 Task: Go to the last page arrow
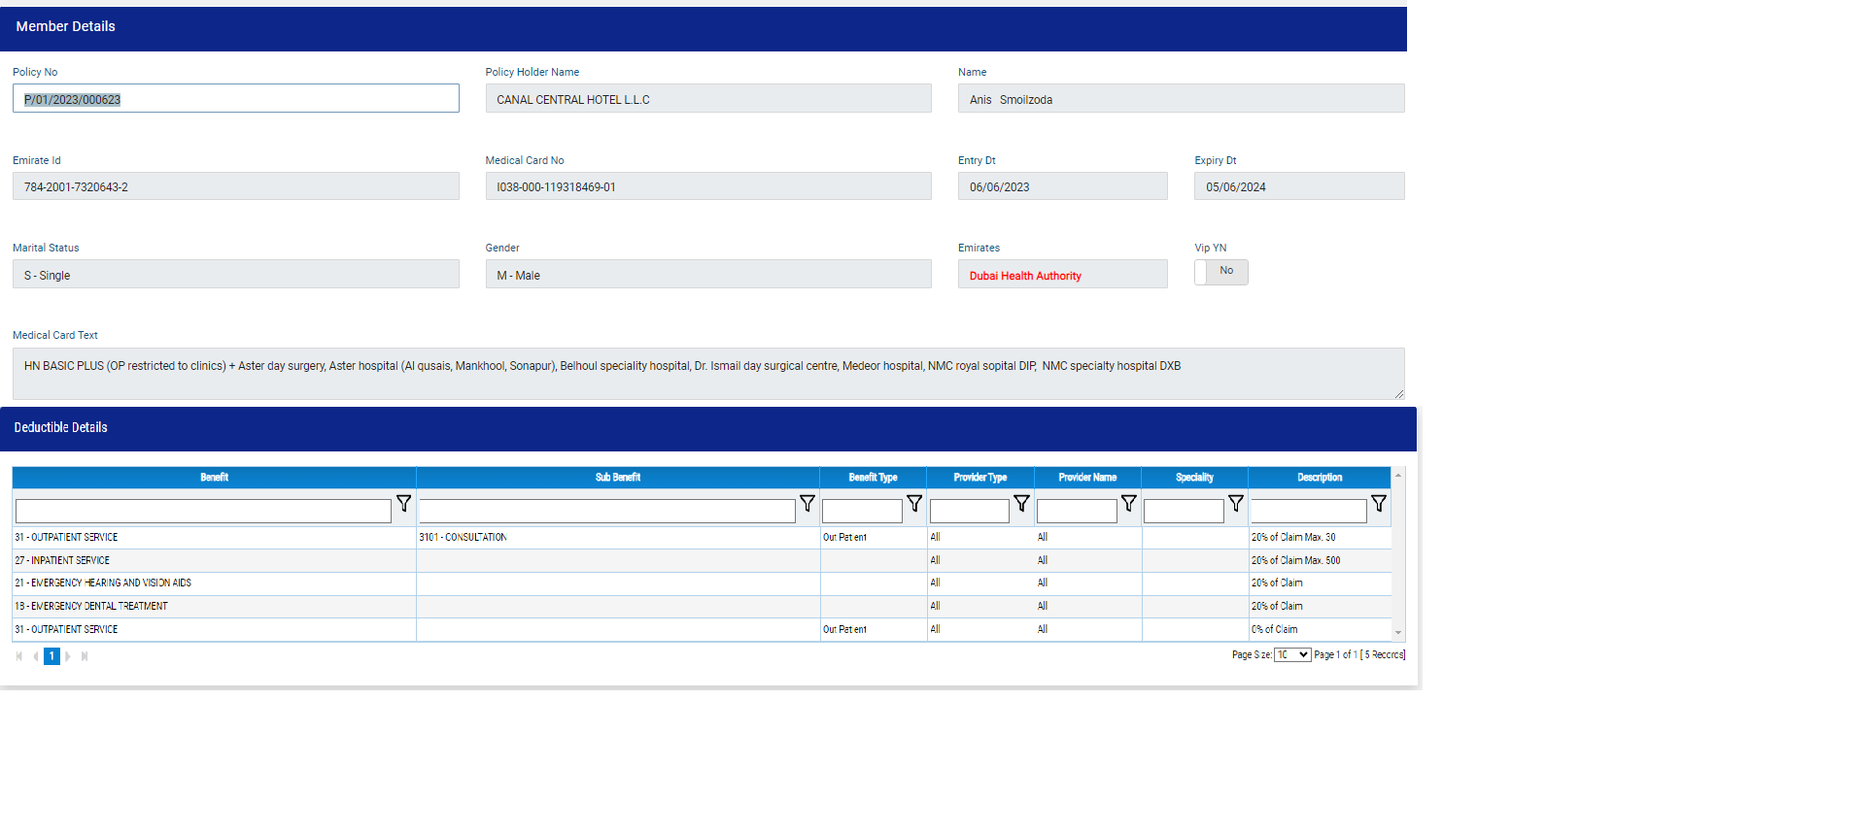[85, 656]
